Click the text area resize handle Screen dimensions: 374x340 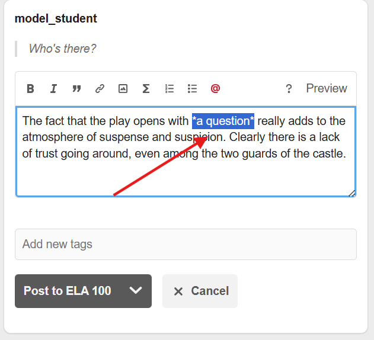click(352, 193)
